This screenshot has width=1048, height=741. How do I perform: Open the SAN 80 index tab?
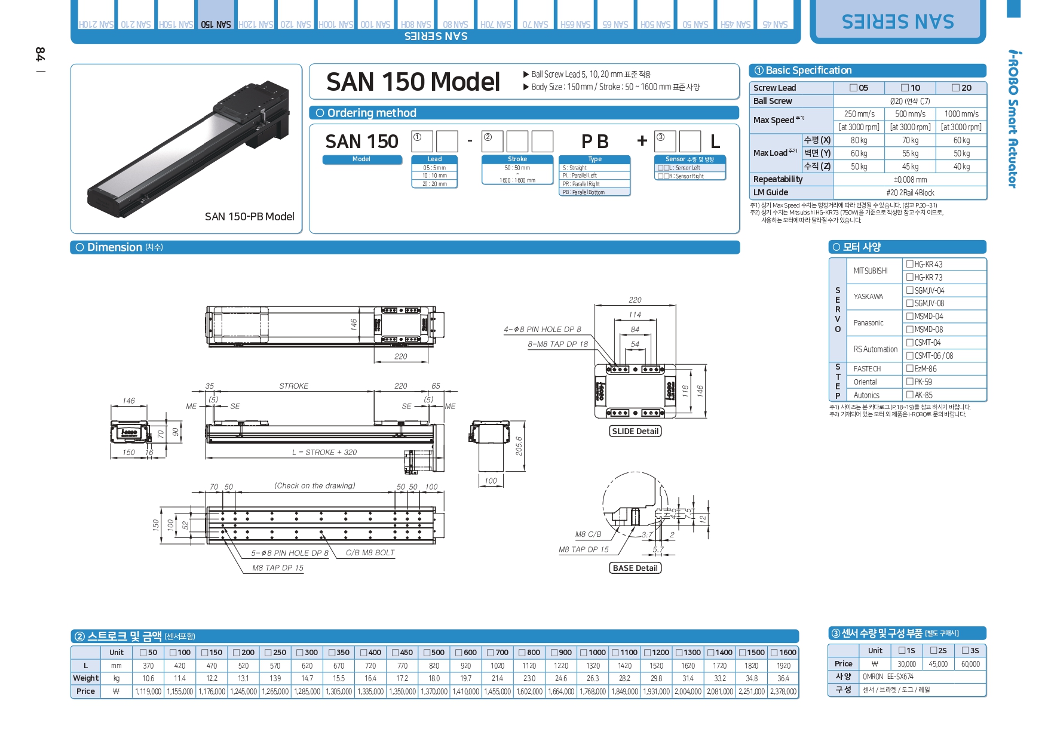pyautogui.click(x=455, y=15)
